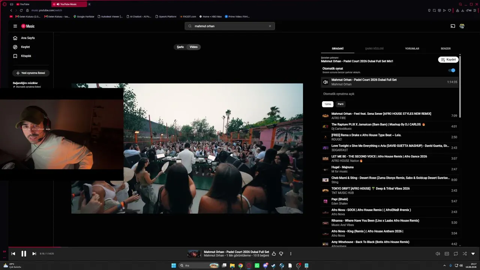The image size is (480, 270).
Task: Go back with the browser back arrow
Action: 11,10
